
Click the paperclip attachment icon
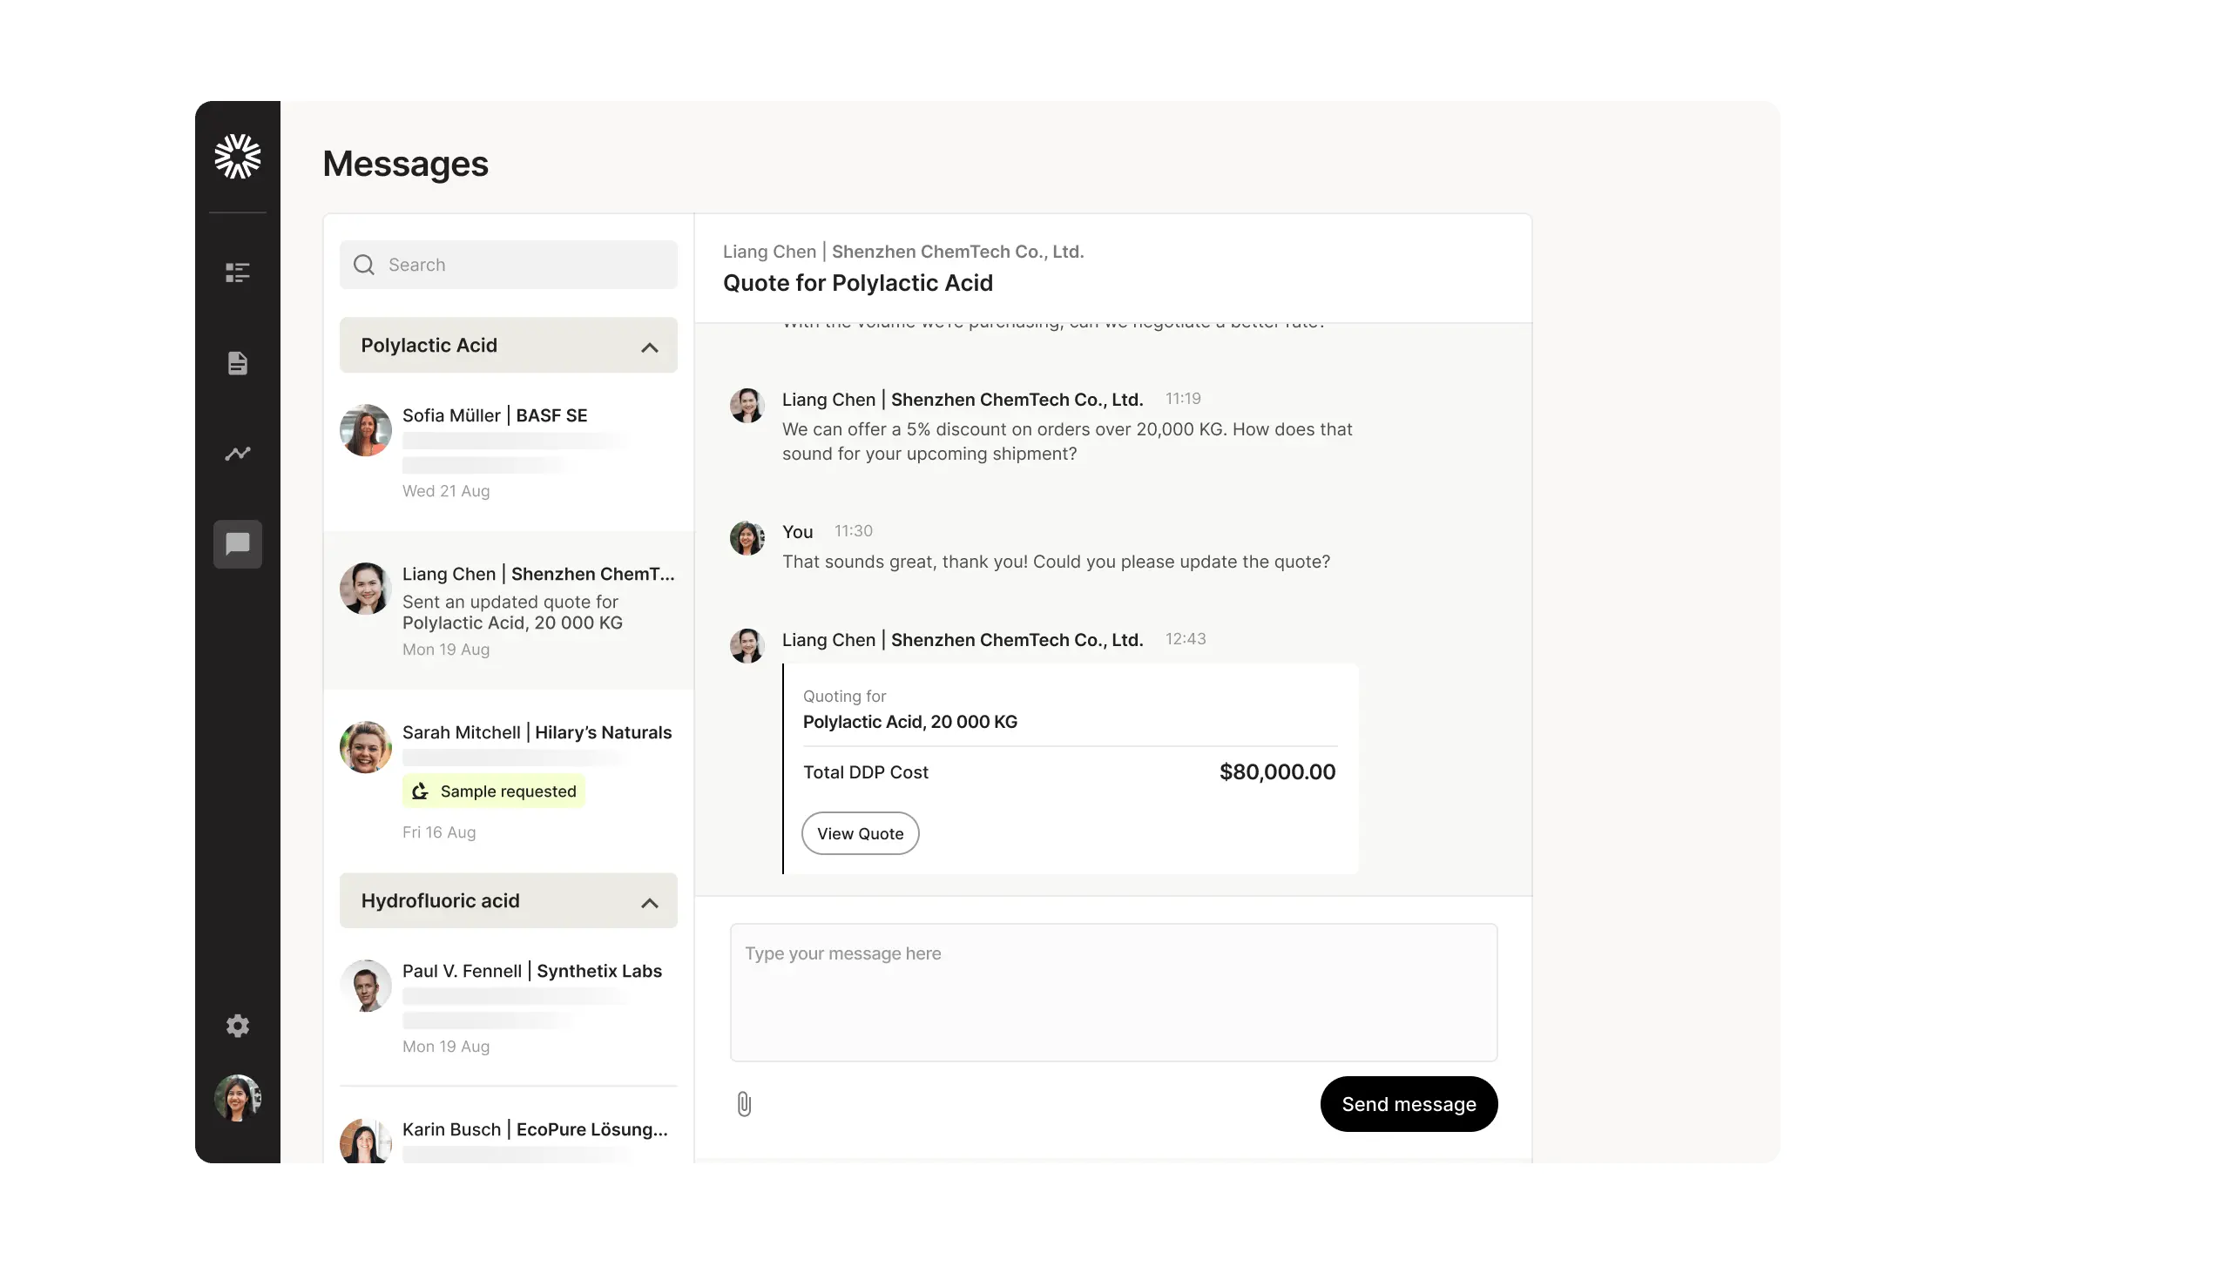(x=744, y=1104)
